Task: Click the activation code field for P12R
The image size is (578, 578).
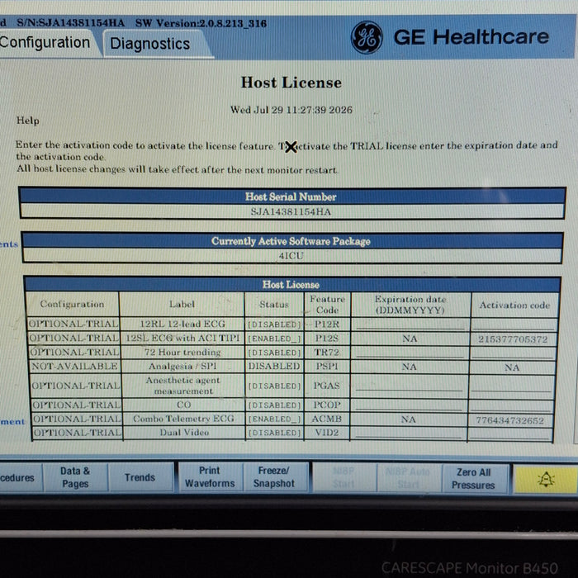Action: coord(514,325)
